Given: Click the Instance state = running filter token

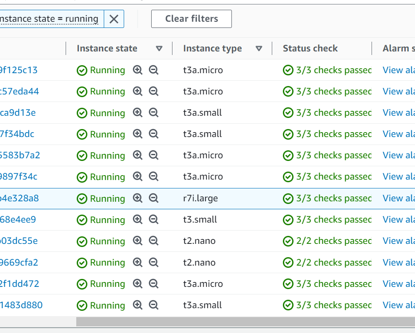Looking at the screenshot, I should [x=49, y=19].
